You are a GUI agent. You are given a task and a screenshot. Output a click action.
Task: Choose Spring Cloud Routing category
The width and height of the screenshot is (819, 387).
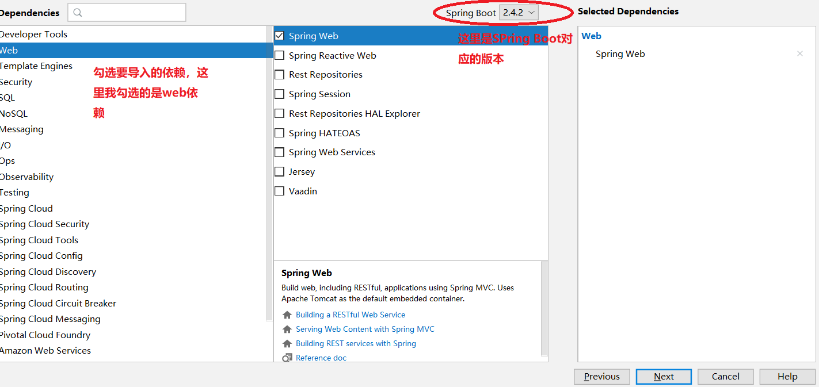coord(133,288)
